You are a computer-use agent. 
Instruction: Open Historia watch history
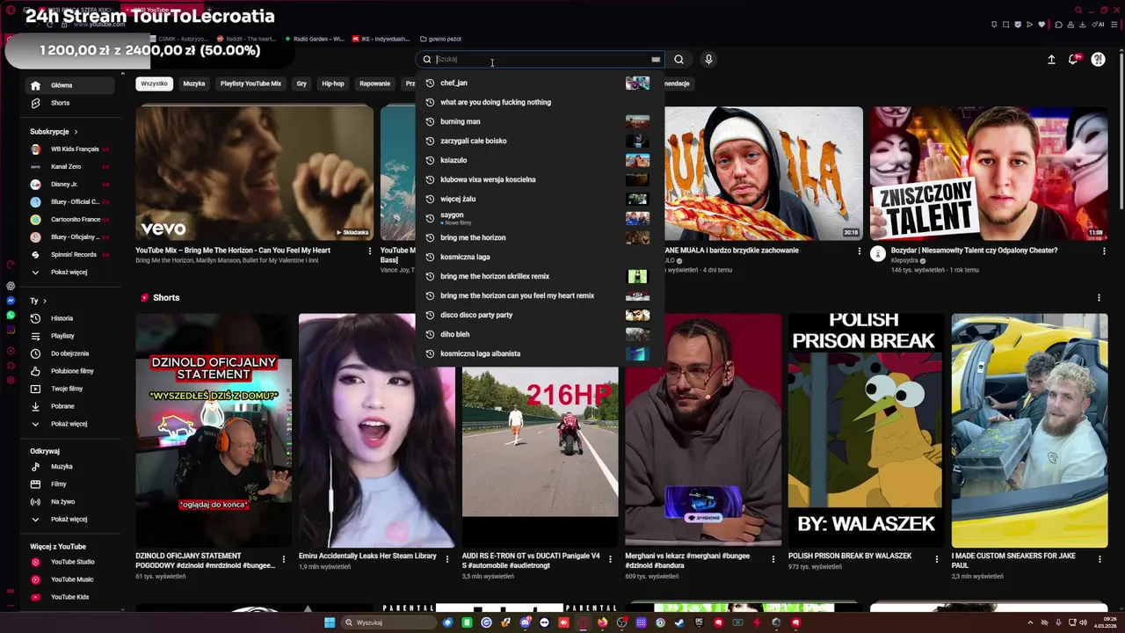tap(69, 318)
